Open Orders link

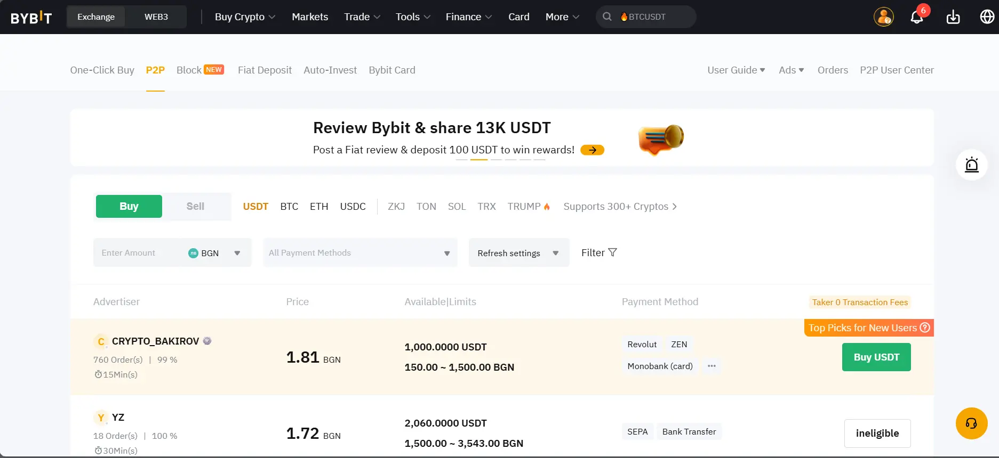(x=833, y=70)
